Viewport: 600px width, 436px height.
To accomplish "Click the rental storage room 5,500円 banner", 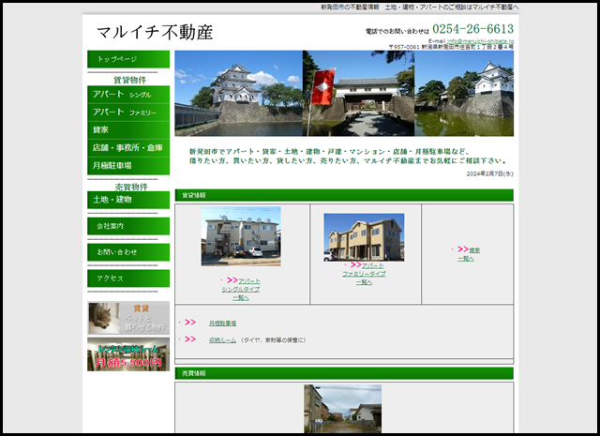I will click(x=128, y=354).
